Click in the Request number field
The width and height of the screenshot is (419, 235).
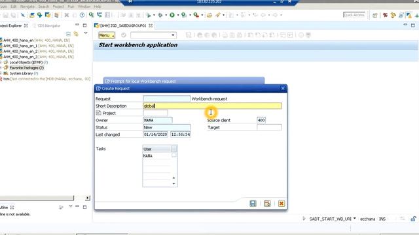(167, 99)
